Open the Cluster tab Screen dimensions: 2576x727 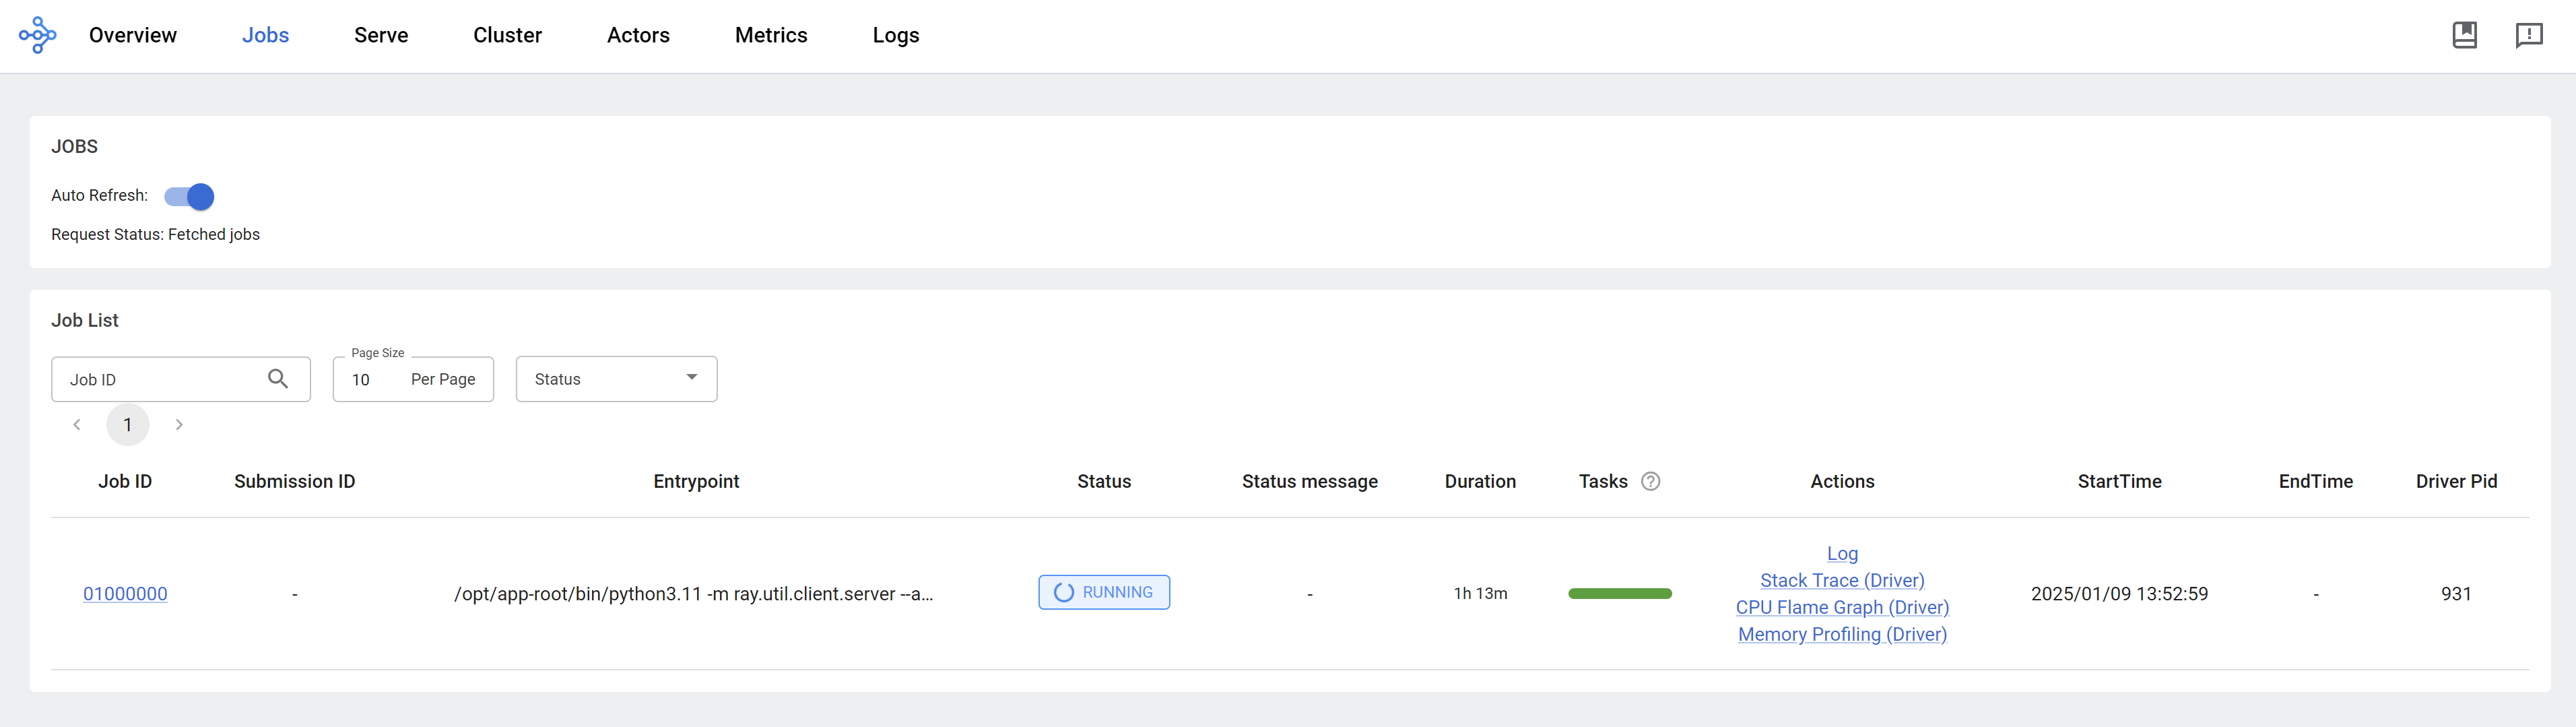click(507, 35)
